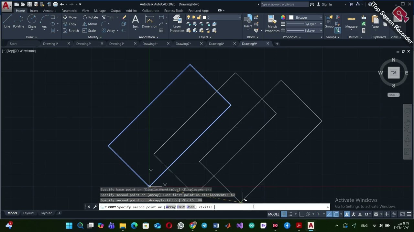The width and height of the screenshot is (414, 232).
Task: Select the Stretch tool
Action: click(71, 31)
